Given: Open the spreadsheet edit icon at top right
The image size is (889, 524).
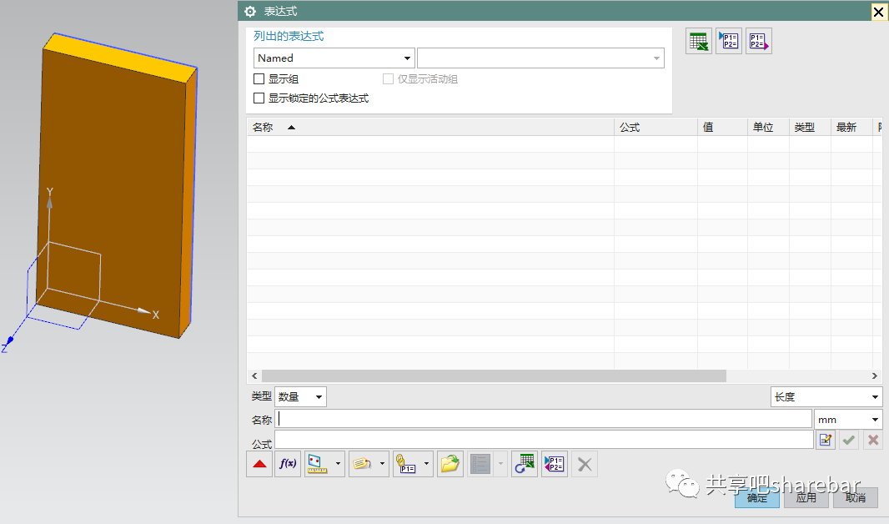Looking at the screenshot, I should click(x=699, y=42).
